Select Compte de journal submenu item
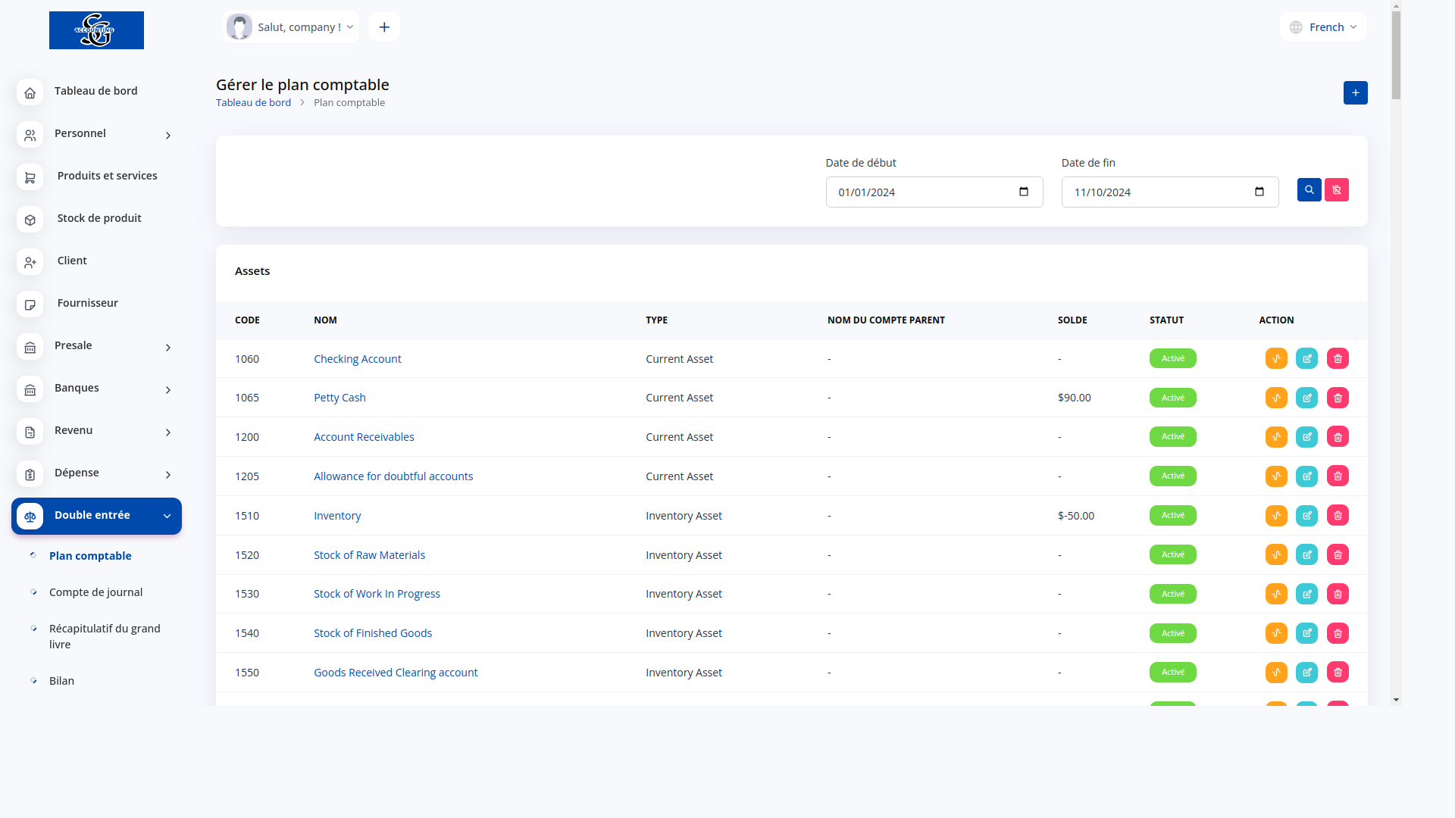This screenshot has height=818, width=1455. point(95,592)
